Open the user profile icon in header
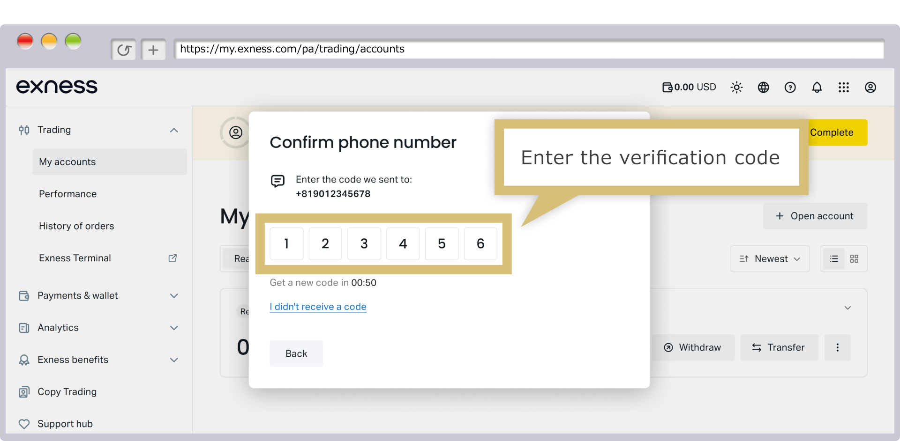900x441 pixels. pyautogui.click(x=870, y=87)
